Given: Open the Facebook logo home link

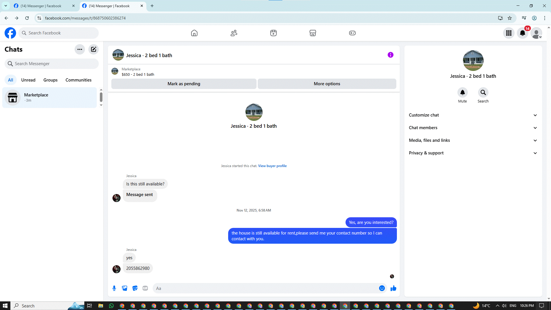Looking at the screenshot, I should point(10,33).
